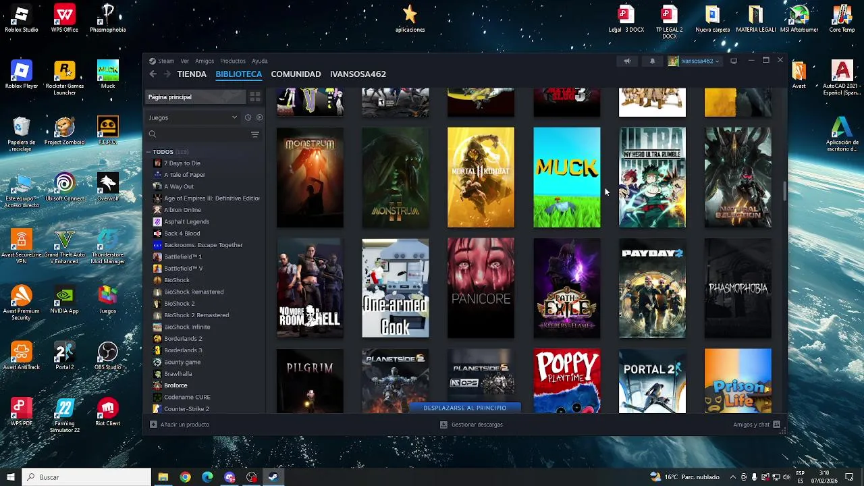This screenshot has height=486, width=864.
Task: Open File Explorer from the taskbar
Action: [x=163, y=477]
